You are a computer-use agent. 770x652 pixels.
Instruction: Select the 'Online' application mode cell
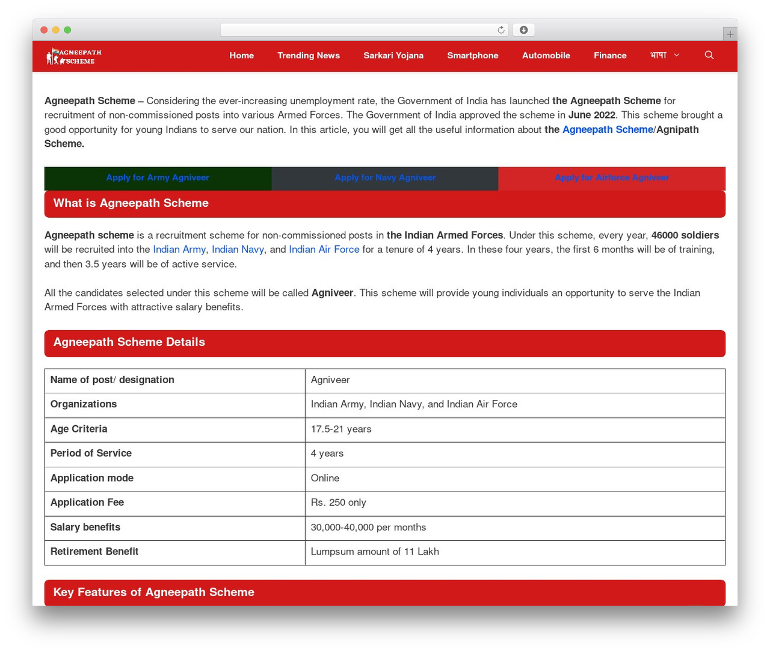[x=515, y=479]
